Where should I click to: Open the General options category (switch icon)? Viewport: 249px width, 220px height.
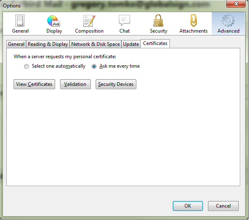coord(20,24)
